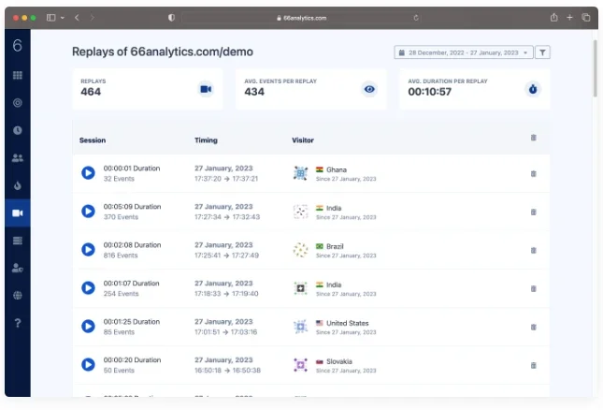
Task: Delete the Ghana session replay
Action: (534, 173)
